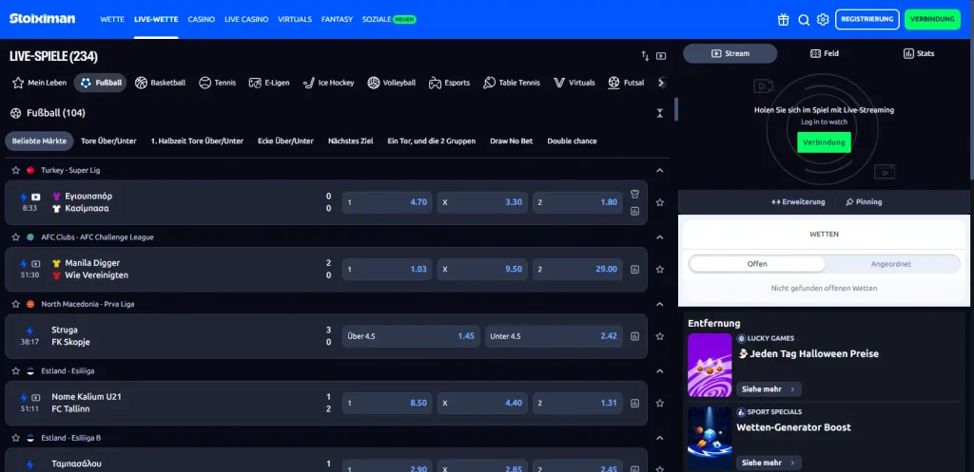
Task: Click the REGISTRIERUNG button
Action: 867,19
